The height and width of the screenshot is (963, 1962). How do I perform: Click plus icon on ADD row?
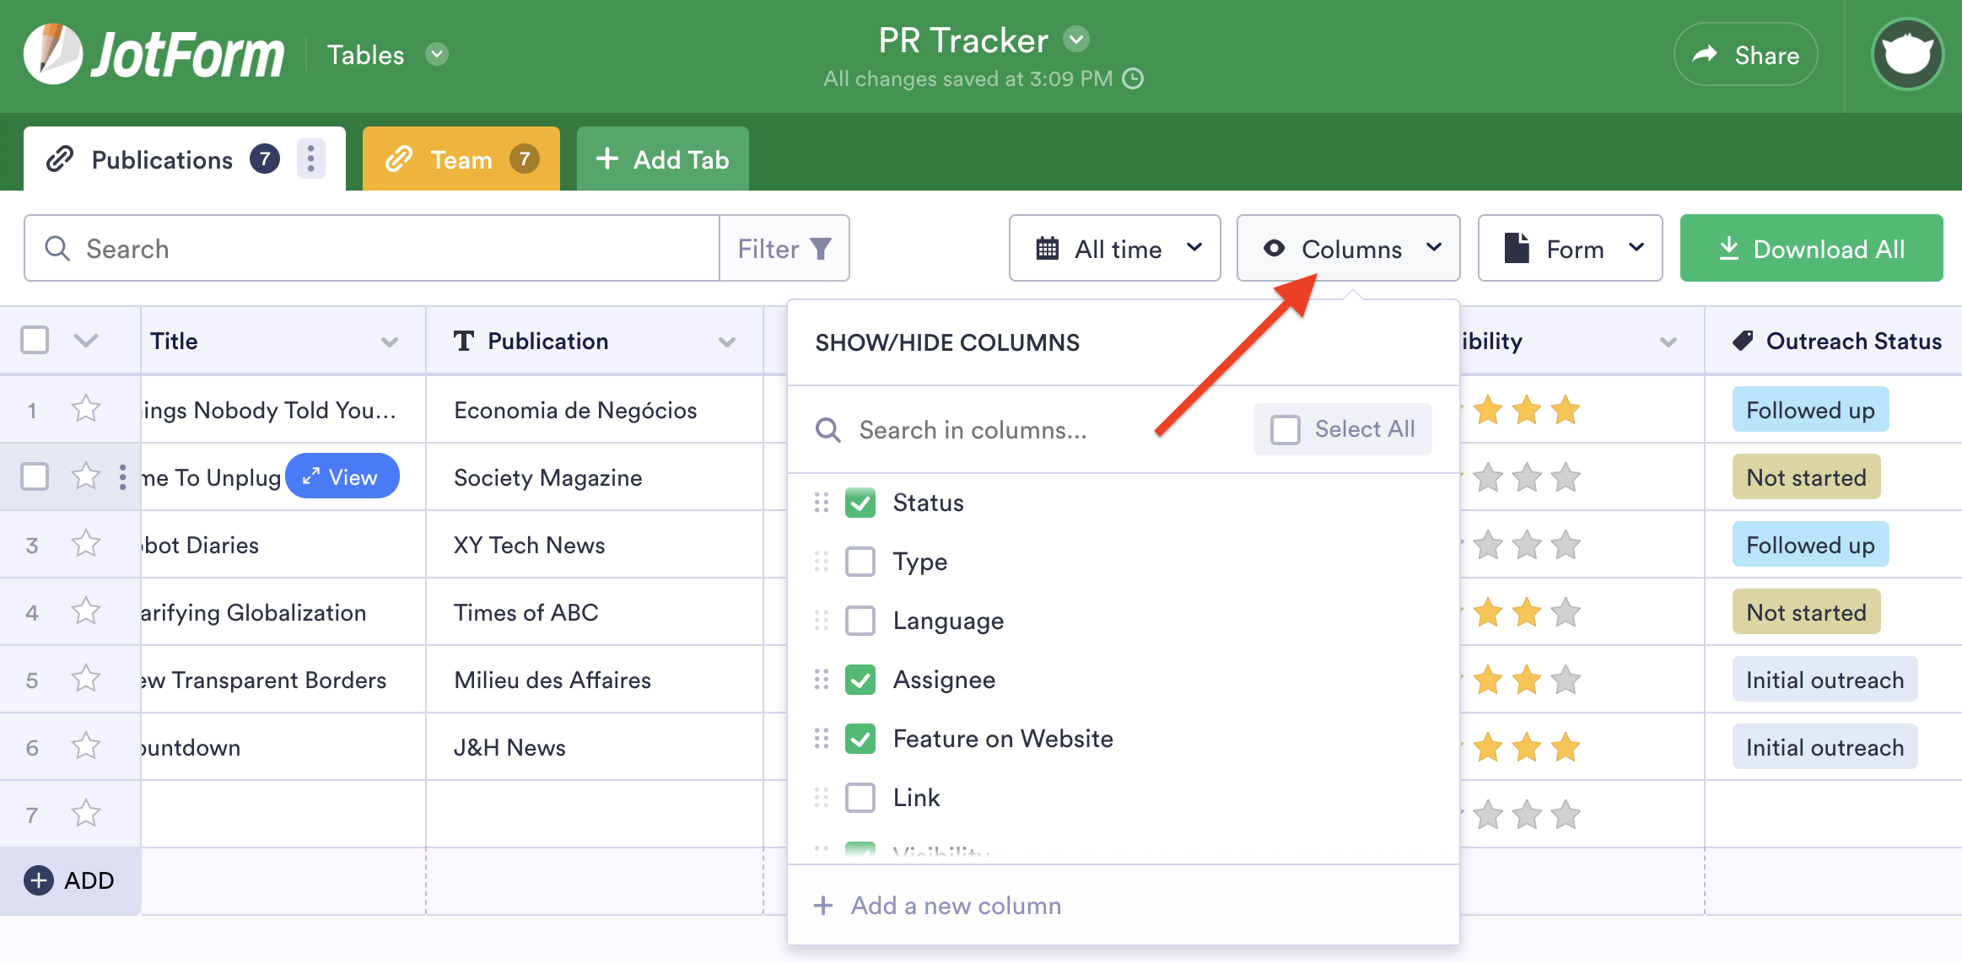point(38,880)
